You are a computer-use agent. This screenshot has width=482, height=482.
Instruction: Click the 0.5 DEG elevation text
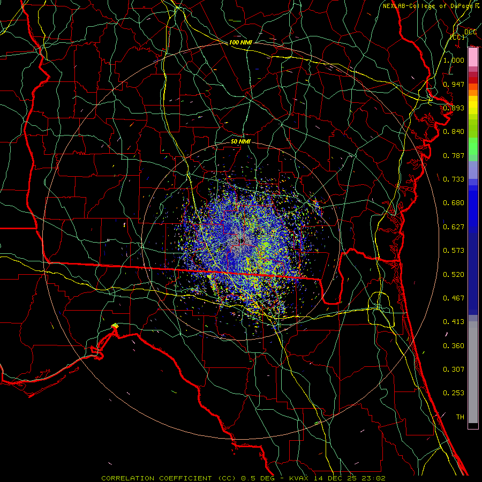(259, 478)
